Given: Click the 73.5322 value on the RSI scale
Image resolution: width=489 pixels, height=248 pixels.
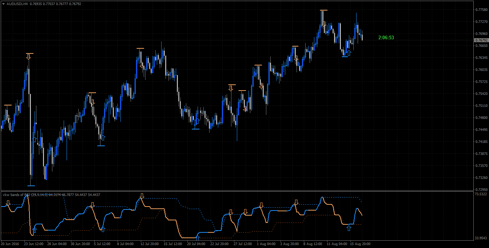Looking at the screenshot, I should click(481, 194).
